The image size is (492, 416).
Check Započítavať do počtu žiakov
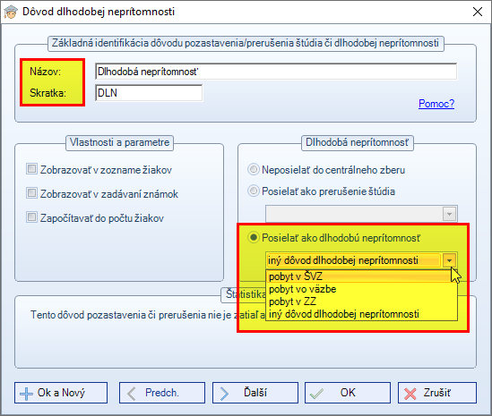point(31,217)
